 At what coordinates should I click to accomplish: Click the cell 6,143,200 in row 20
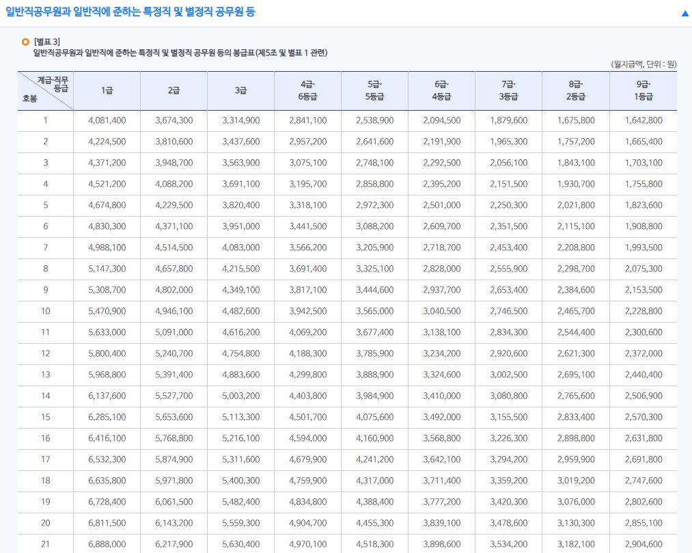[x=174, y=524]
